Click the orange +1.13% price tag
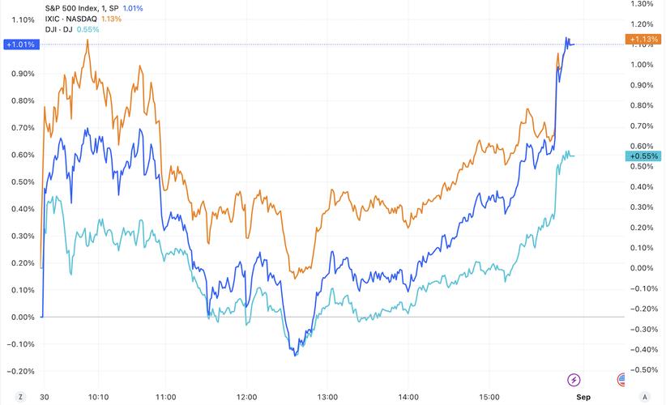The height and width of the screenshot is (405, 666). coord(644,40)
